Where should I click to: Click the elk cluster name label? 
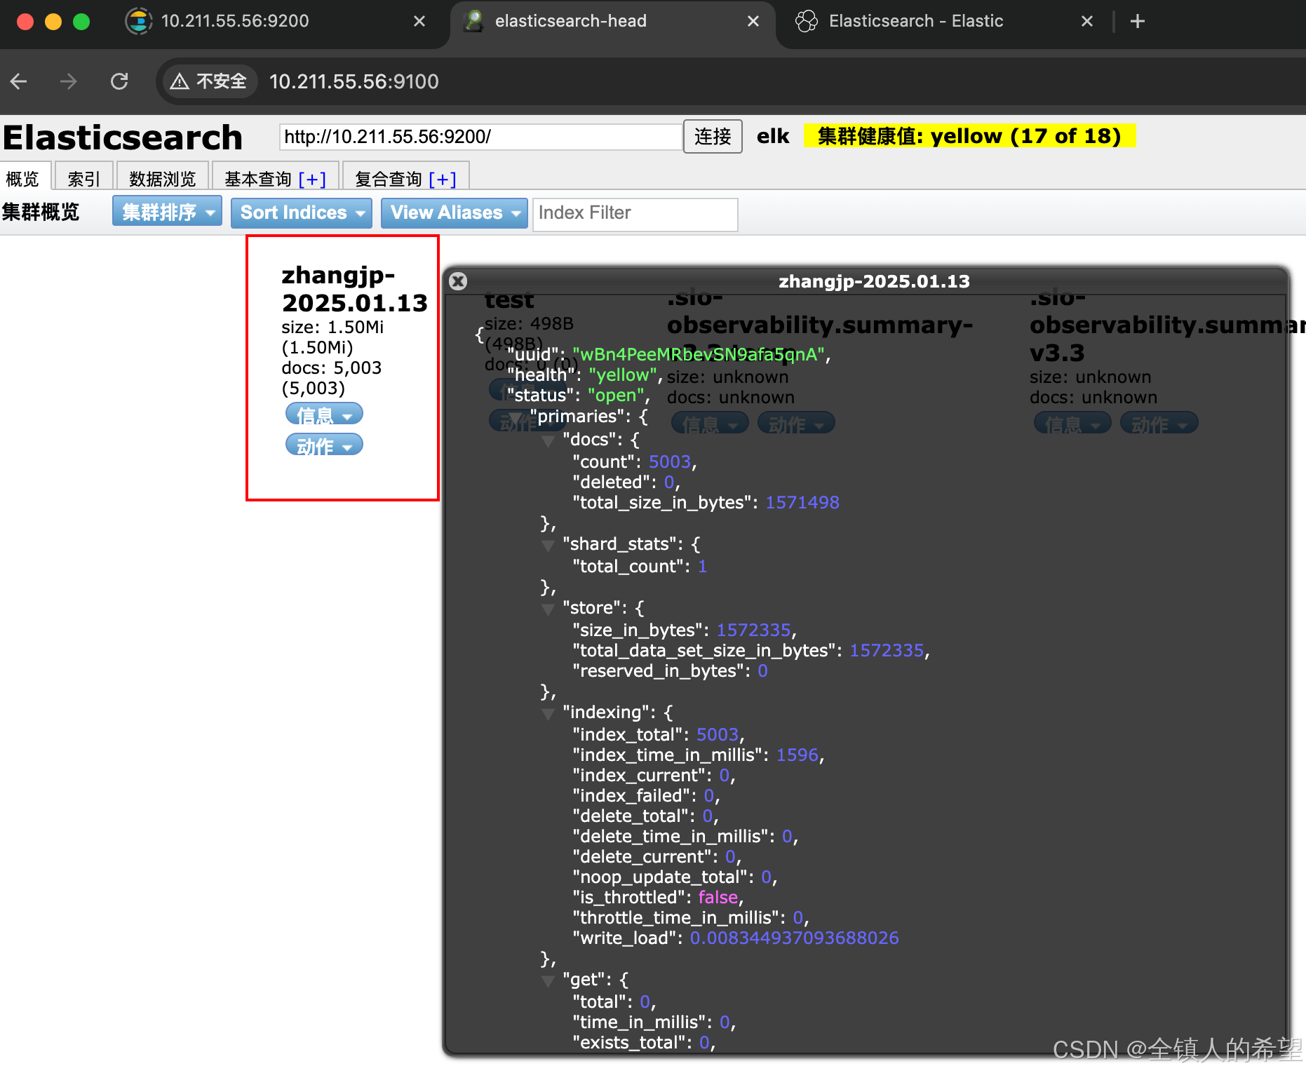pyautogui.click(x=773, y=136)
